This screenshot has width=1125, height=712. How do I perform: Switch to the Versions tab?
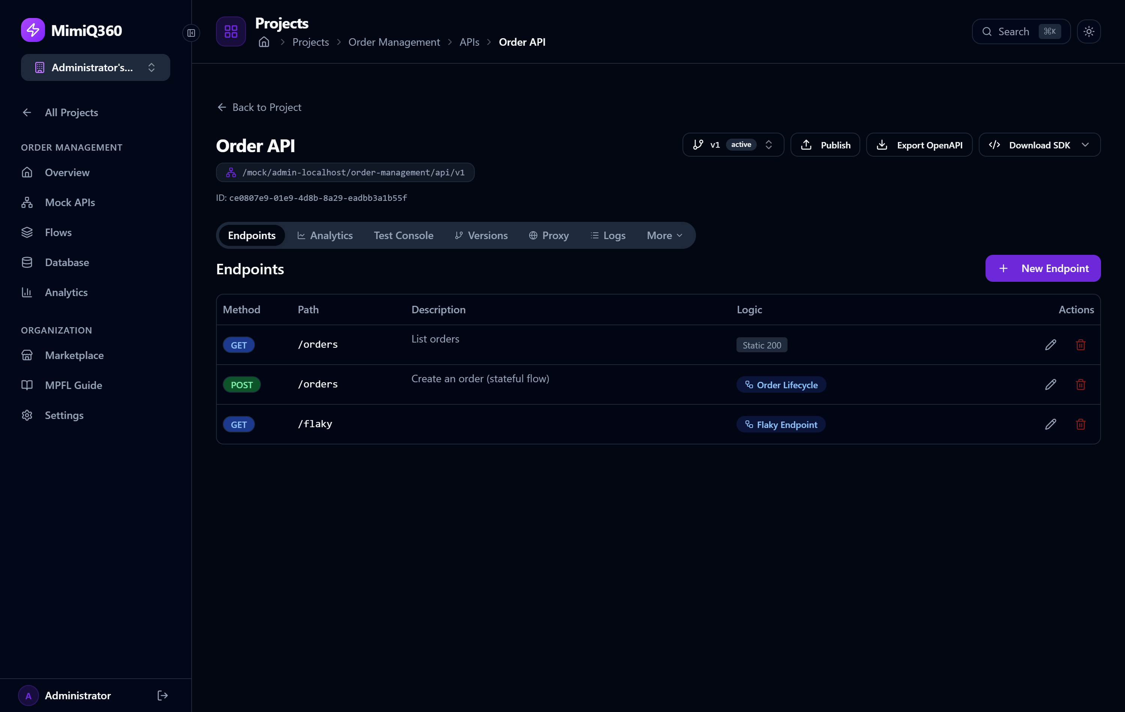[481, 235]
